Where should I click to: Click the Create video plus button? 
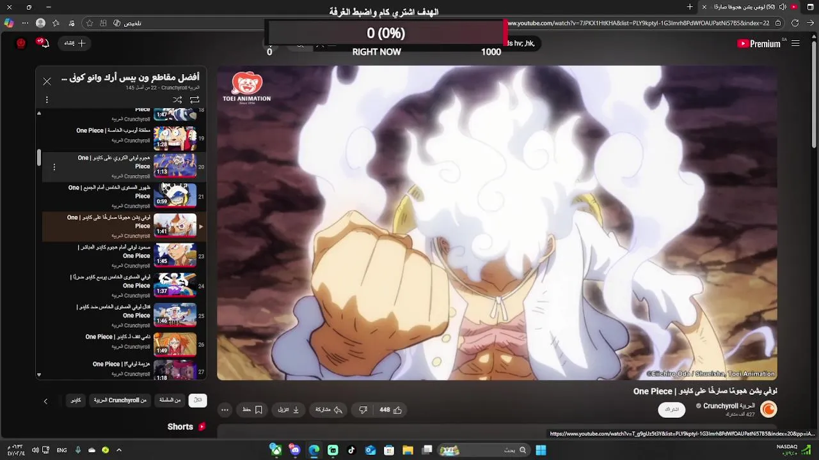click(76, 43)
